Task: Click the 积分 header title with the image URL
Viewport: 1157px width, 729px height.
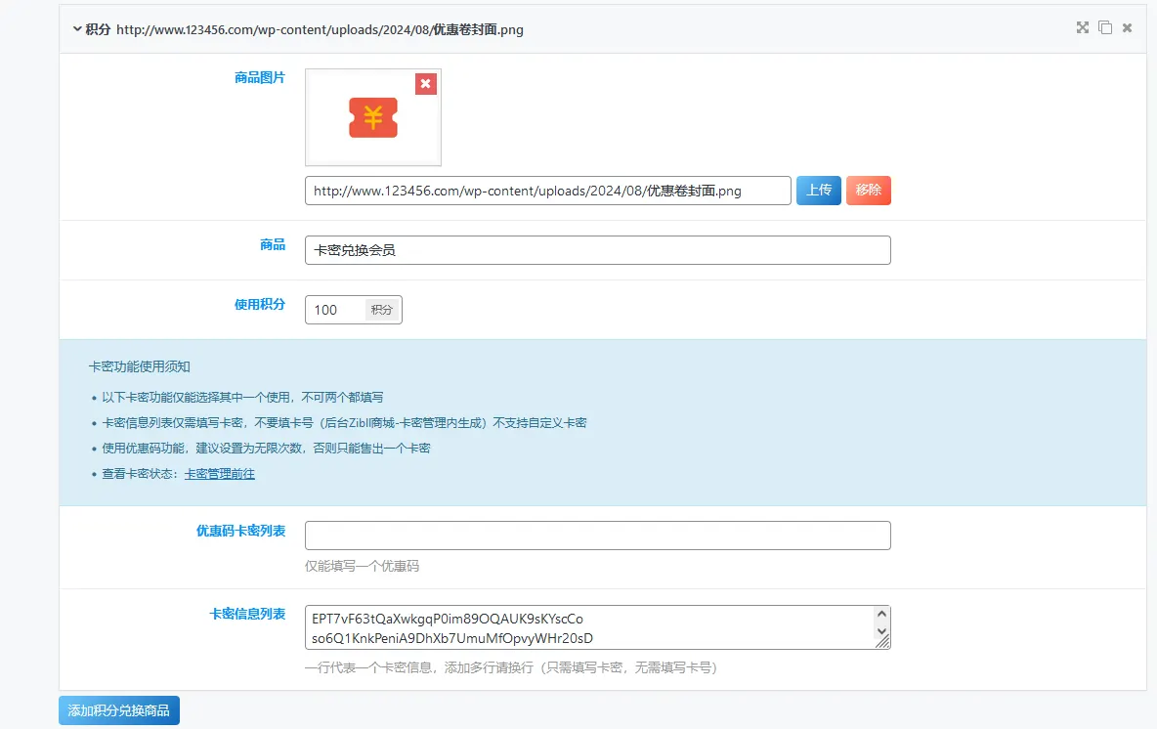Action: 304,29
